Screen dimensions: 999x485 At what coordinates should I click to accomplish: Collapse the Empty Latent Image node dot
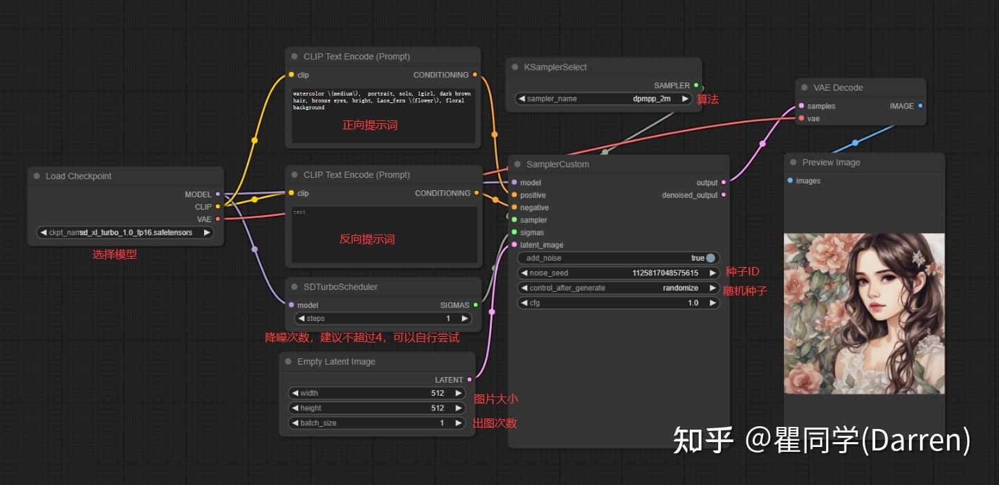[288, 362]
